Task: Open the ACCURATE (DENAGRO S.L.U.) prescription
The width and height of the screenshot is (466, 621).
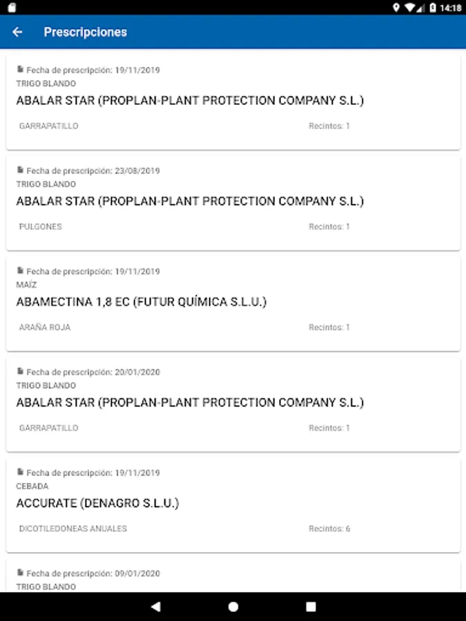Action: click(x=233, y=505)
